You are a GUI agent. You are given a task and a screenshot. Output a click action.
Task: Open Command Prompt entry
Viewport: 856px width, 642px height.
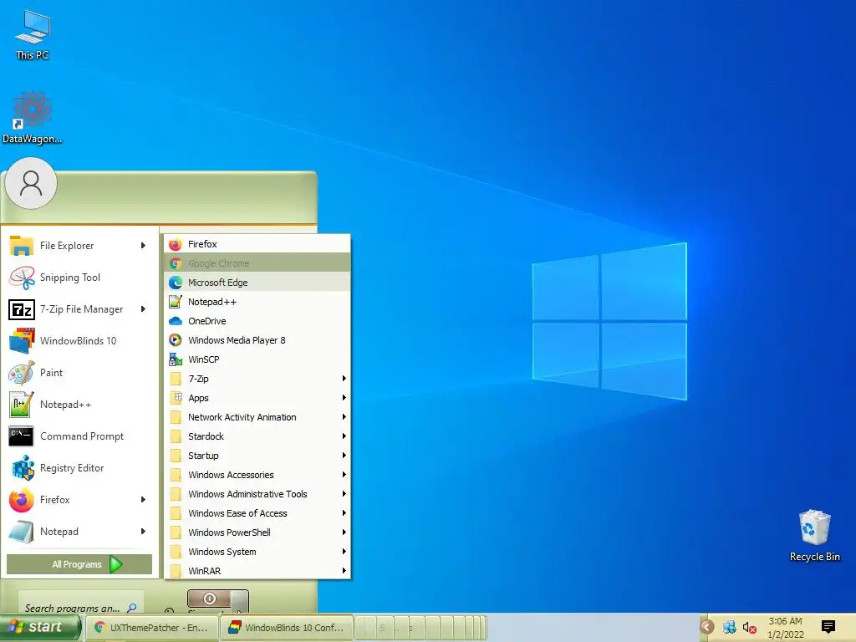79,436
